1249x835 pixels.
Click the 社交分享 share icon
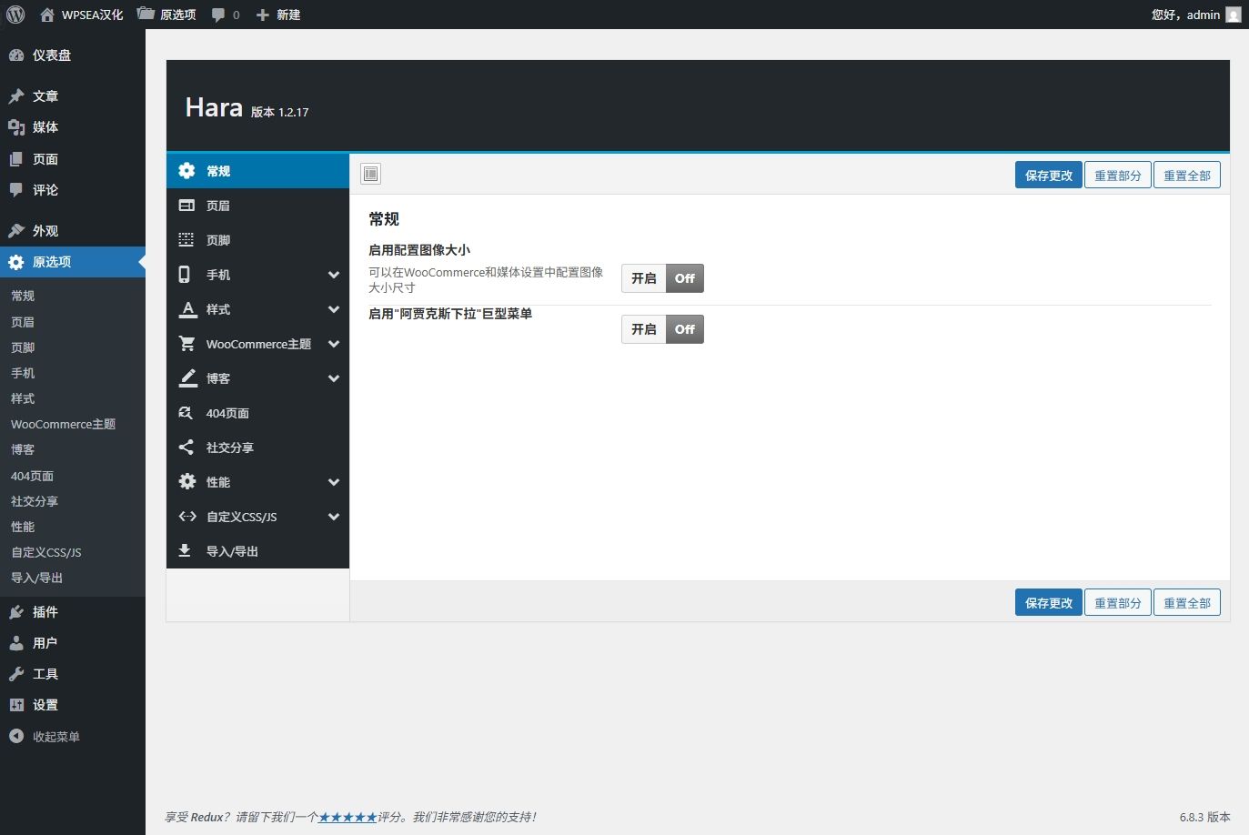[x=186, y=448]
